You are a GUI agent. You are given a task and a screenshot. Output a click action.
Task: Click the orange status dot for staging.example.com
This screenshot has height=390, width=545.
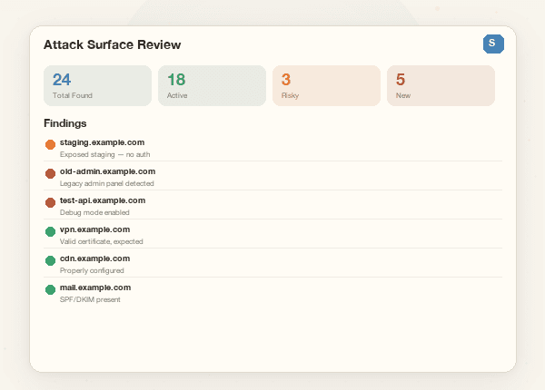click(x=50, y=144)
